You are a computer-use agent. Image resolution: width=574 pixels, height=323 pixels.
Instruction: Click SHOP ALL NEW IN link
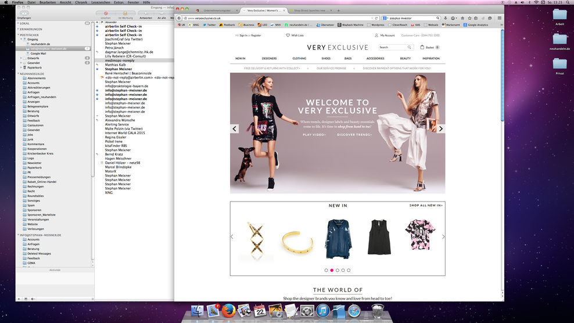click(x=426, y=206)
